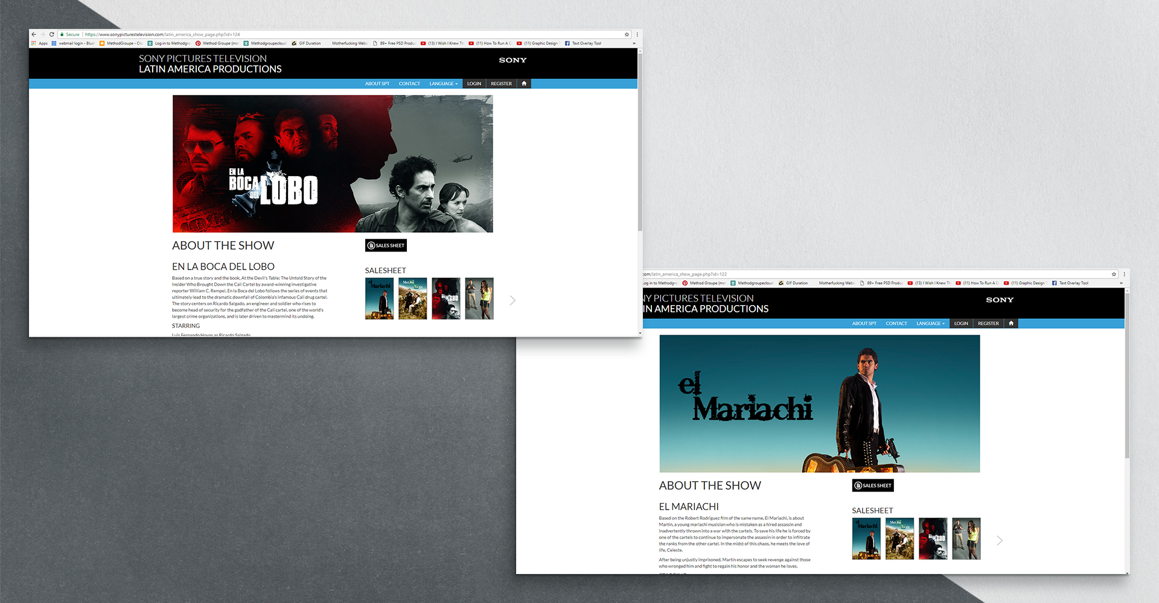Reload the Boca del Lobo page
Viewport: 1159px width, 603px height.
(52, 34)
